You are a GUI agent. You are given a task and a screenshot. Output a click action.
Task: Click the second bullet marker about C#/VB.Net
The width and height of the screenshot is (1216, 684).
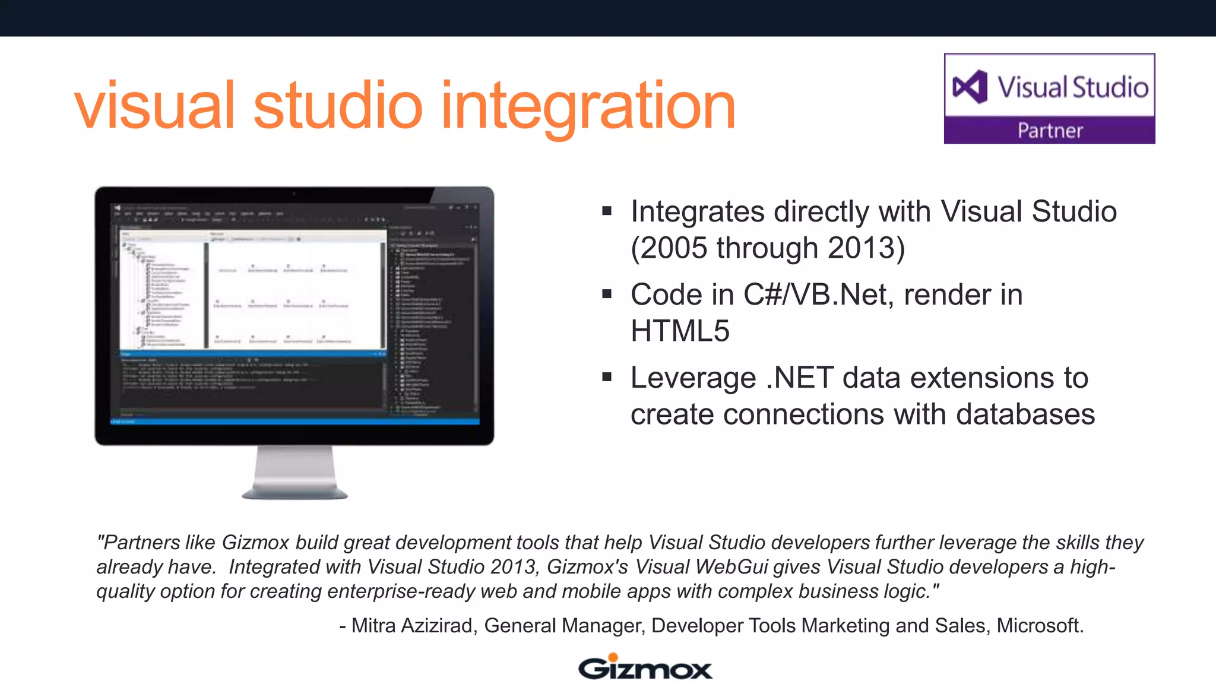coord(606,294)
